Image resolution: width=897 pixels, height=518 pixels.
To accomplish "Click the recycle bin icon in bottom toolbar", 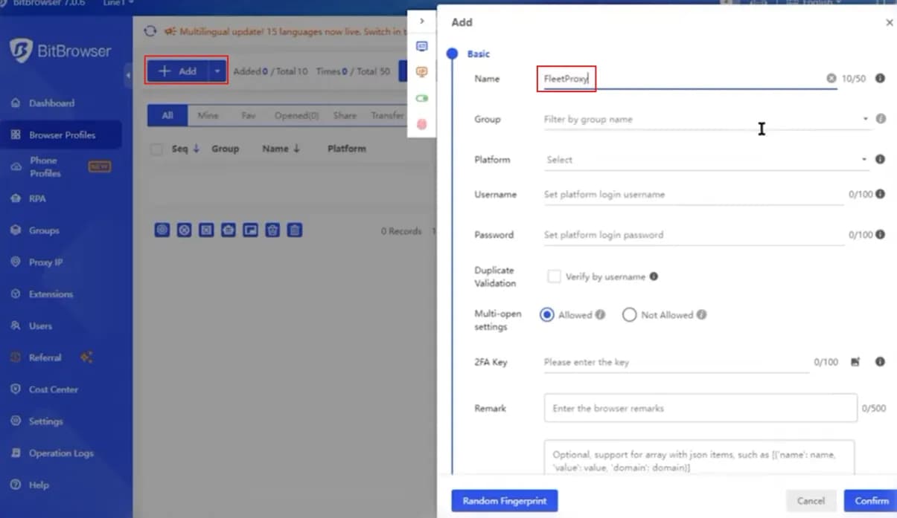I will tap(272, 230).
